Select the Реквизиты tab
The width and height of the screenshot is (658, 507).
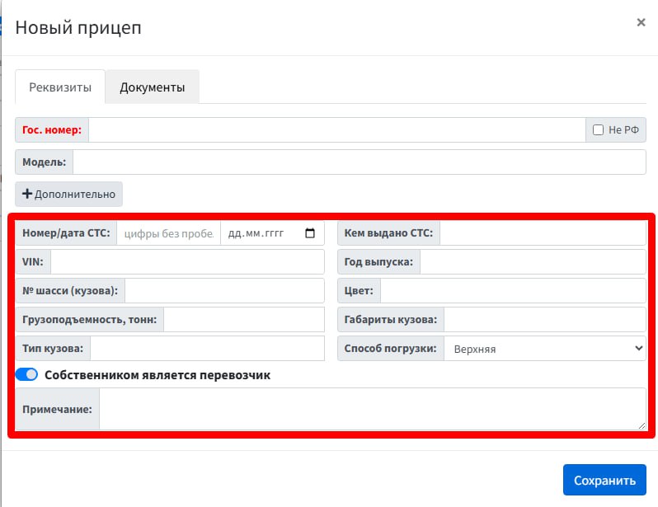point(60,87)
